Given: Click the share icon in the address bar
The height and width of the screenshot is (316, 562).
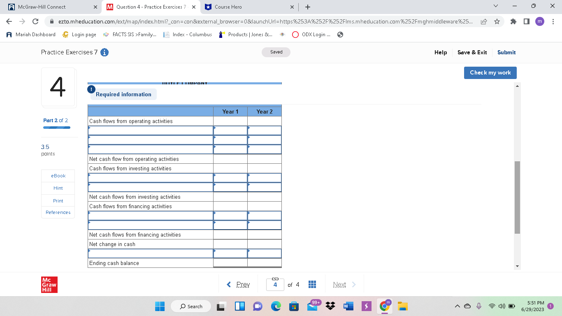Looking at the screenshot, I should pos(484,22).
